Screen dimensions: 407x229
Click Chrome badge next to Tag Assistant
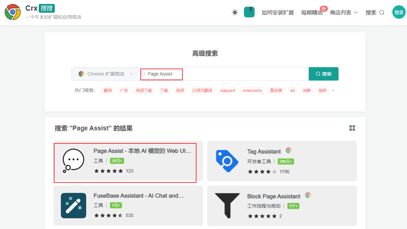pos(289,151)
